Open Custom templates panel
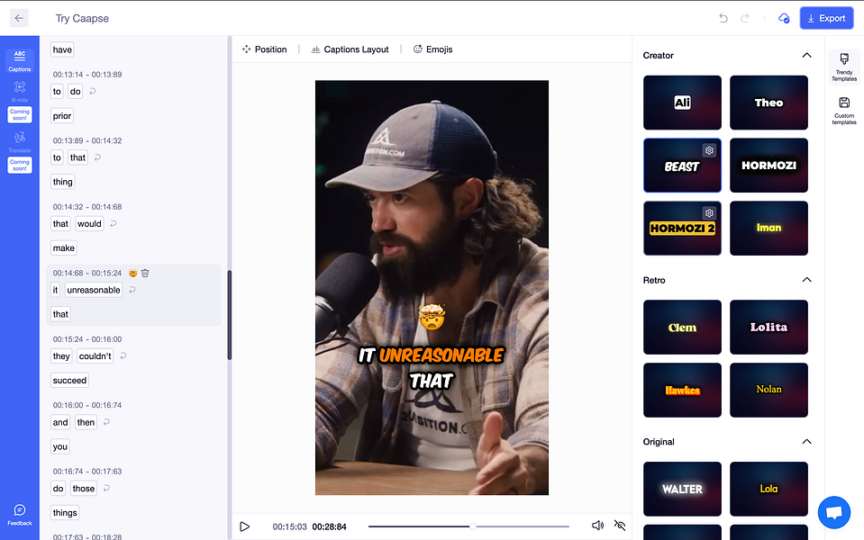Viewport: 864px width, 540px height. click(x=844, y=111)
